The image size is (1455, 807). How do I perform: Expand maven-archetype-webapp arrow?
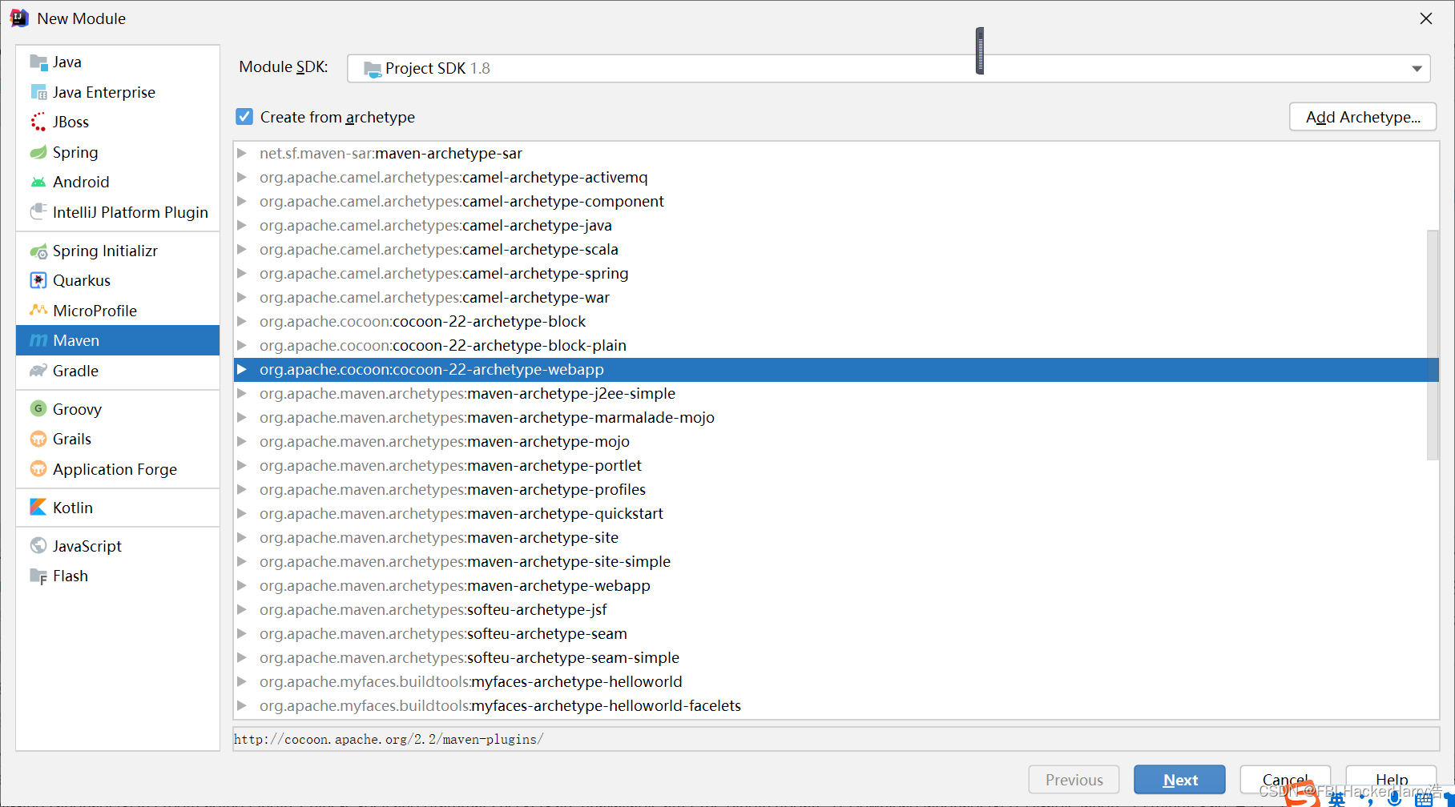coord(241,585)
